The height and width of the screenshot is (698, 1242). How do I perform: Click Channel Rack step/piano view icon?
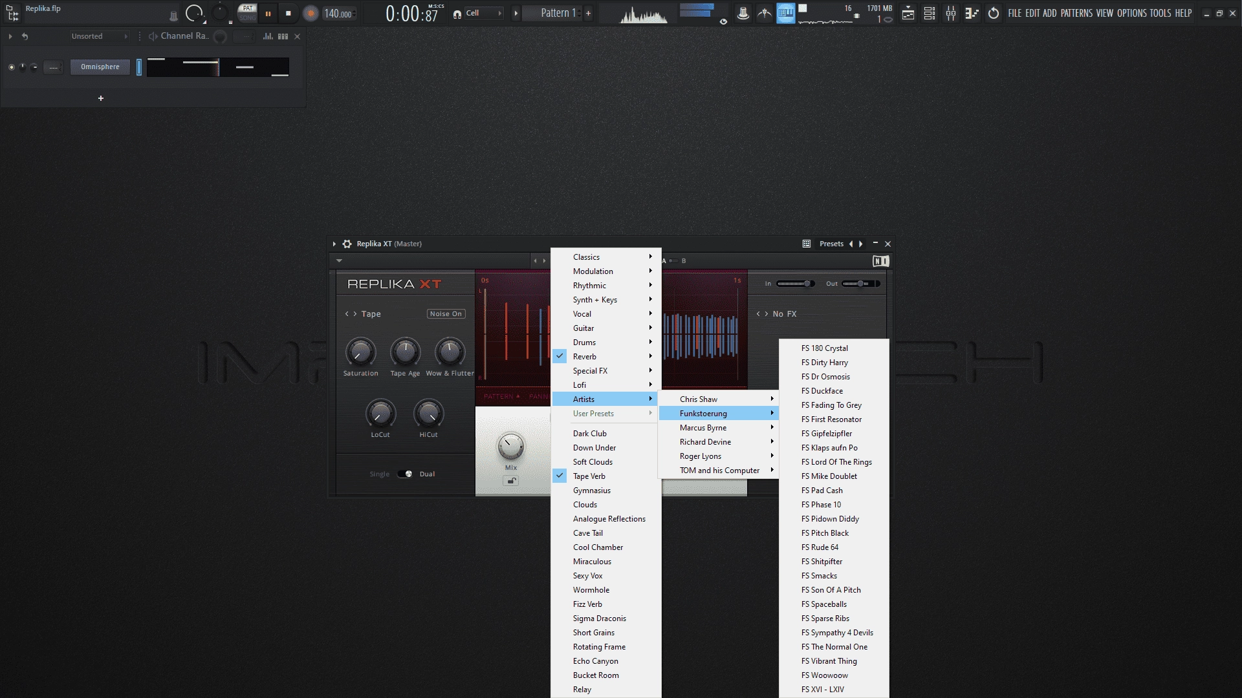(283, 36)
